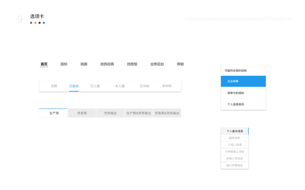
Task: Open the 已中标 tab
Action: (145, 86)
